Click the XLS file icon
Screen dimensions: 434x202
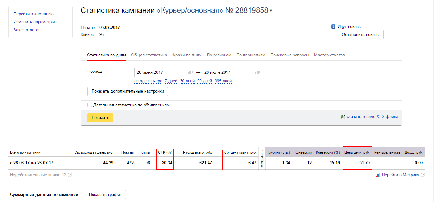(x=343, y=117)
